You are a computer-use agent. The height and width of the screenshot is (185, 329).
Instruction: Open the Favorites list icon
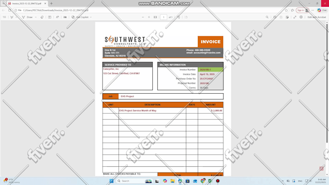293,10
